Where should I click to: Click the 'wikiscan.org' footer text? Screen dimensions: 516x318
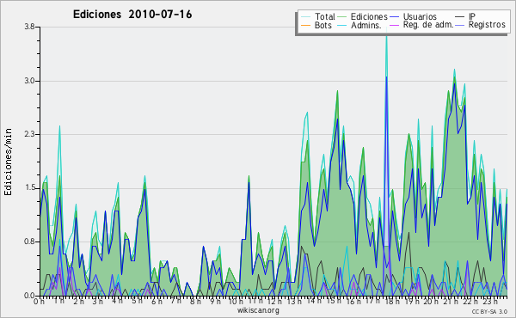[x=258, y=310]
